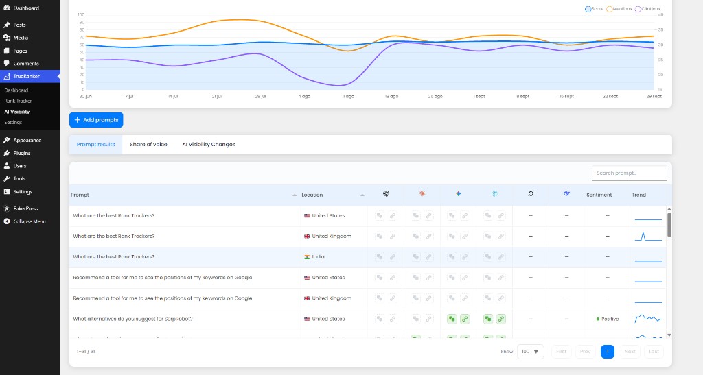703x375 pixels.
Task: Open the Show 100 rows dropdown
Action: coord(531,352)
